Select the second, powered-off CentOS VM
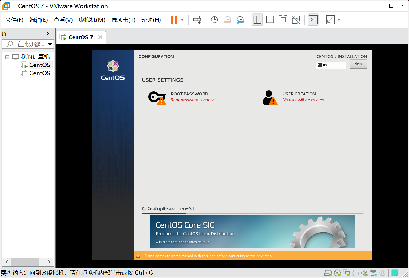This screenshot has width=409, height=278. click(x=38, y=73)
